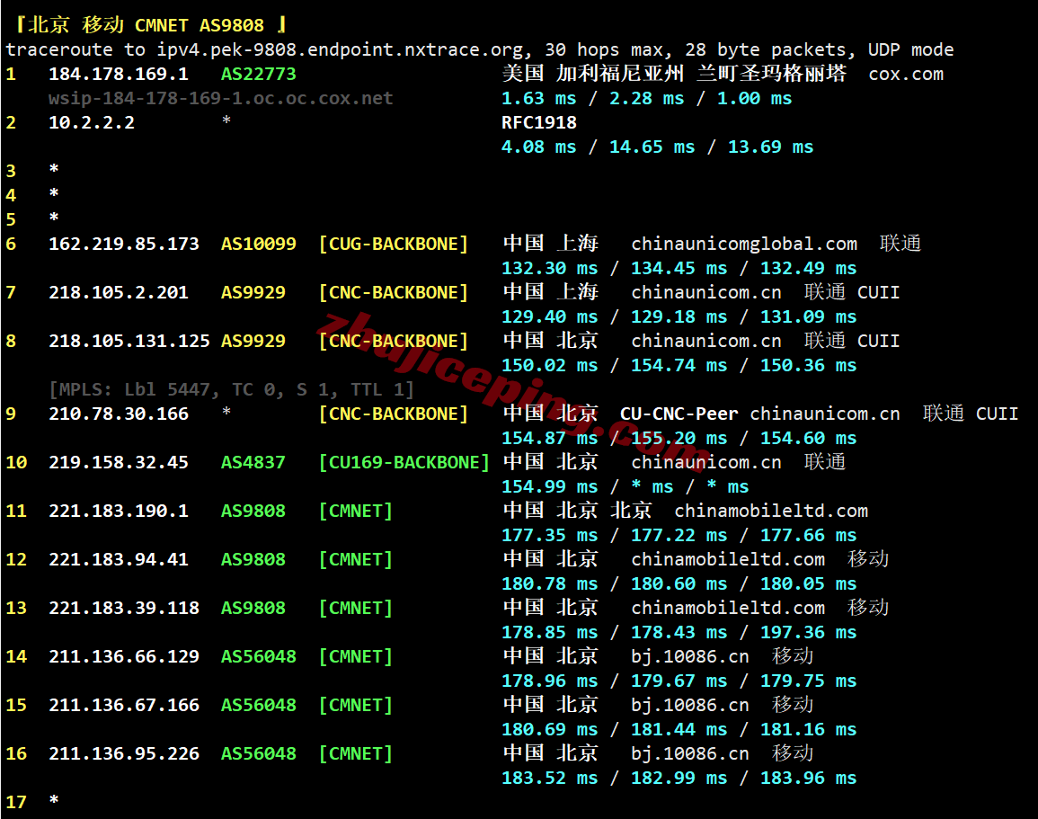Select hop number 17
The width and height of the screenshot is (1038, 819).
pos(16,803)
